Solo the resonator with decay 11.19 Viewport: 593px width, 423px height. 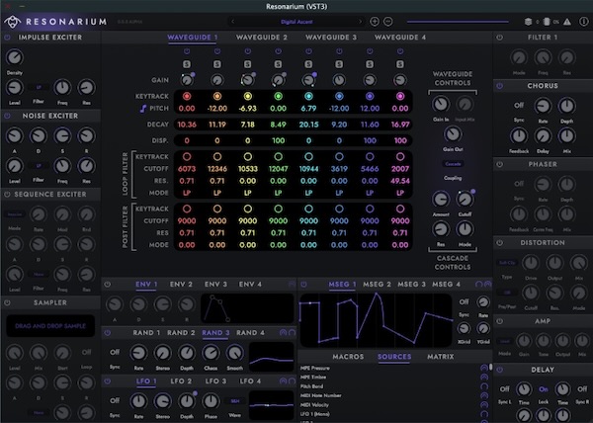(x=217, y=64)
